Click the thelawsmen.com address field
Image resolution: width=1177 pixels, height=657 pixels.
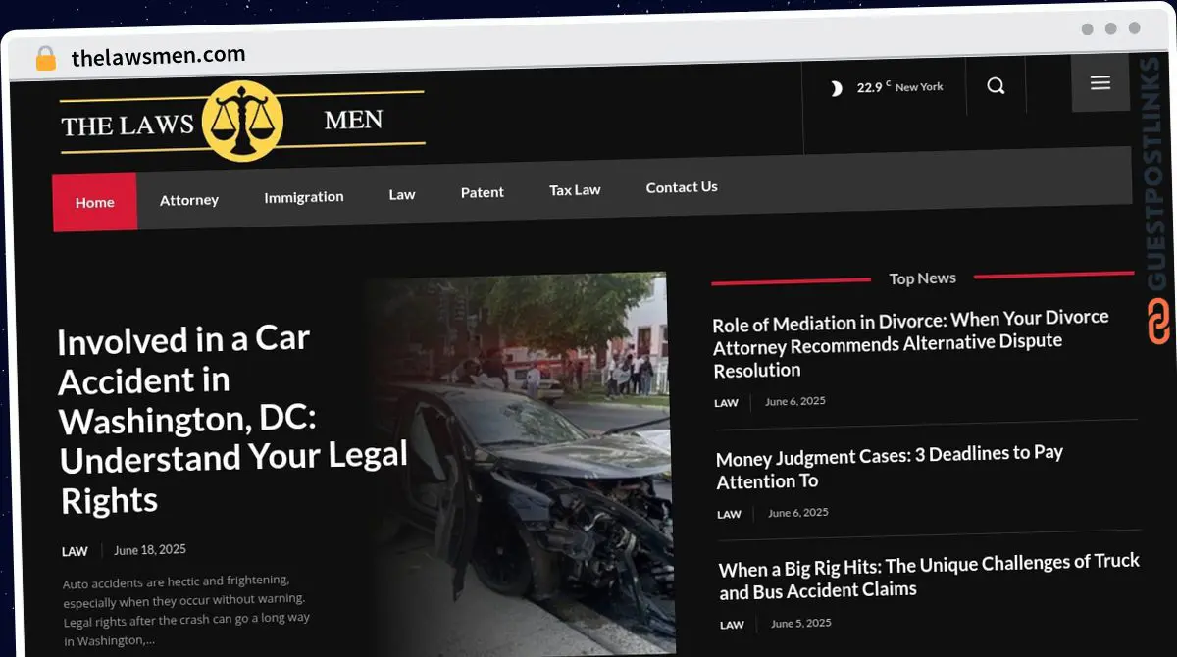tap(158, 56)
